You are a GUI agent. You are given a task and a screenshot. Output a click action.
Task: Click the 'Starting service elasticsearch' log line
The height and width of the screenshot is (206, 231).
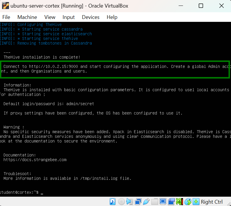click(x=46, y=34)
